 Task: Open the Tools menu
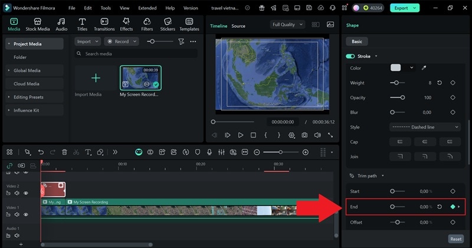pyautogui.click(x=106, y=8)
